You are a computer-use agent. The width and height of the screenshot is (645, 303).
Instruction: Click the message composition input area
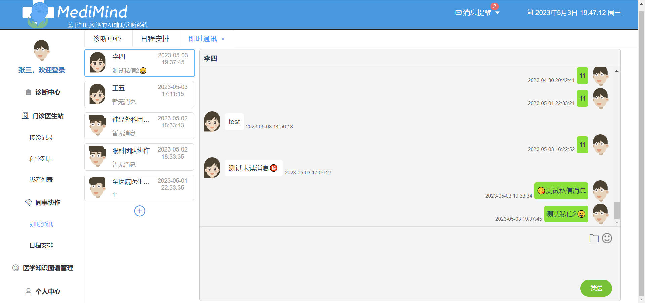click(x=386, y=262)
